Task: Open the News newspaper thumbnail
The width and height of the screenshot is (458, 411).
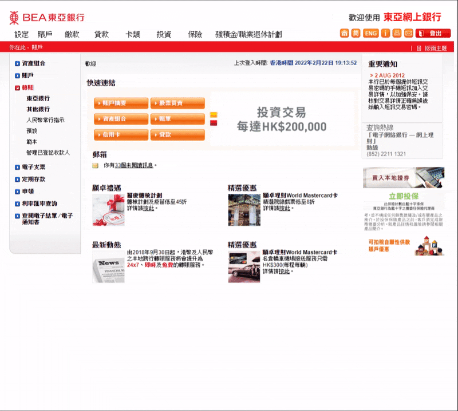Action: pos(108,267)
